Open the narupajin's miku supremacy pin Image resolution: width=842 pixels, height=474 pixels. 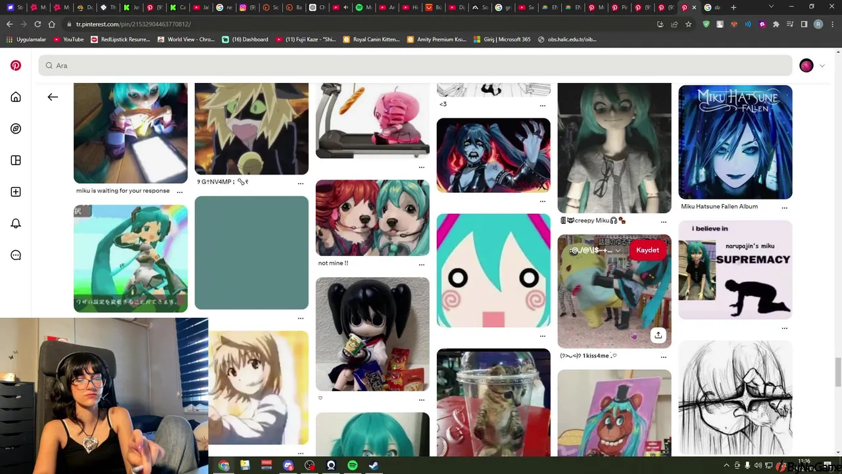tap(735, 270)
